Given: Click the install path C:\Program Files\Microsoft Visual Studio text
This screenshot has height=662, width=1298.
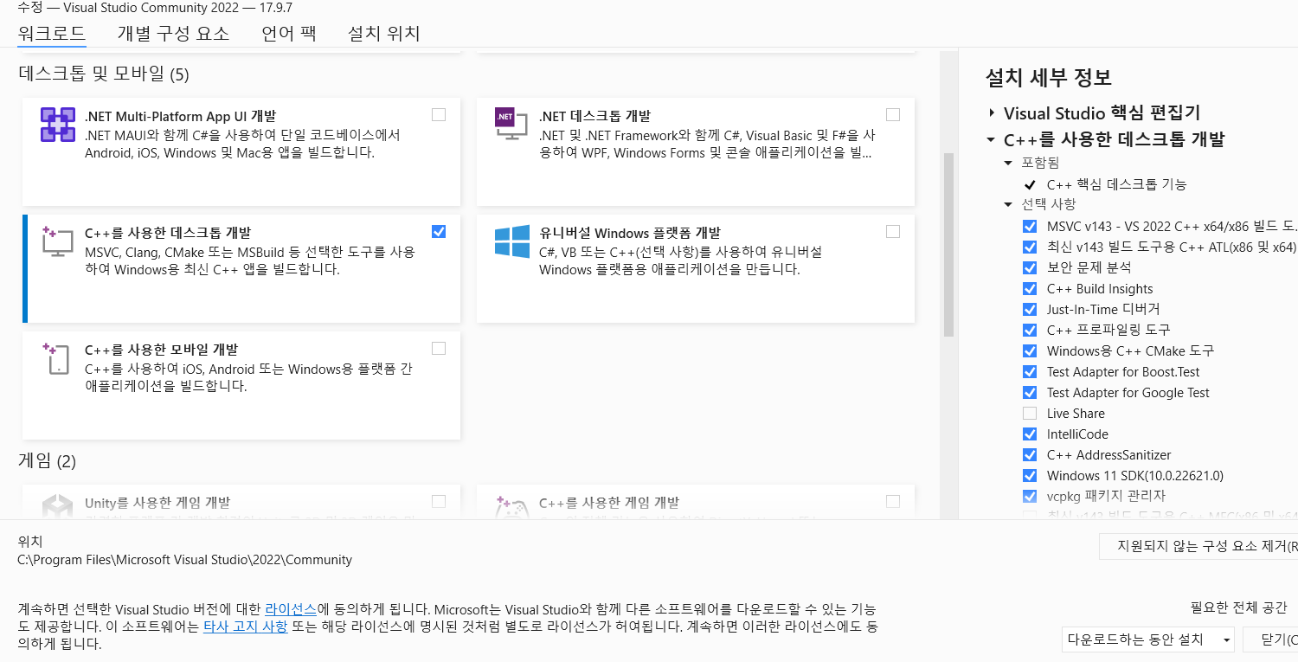Looking at the screenshot, I should click(x=185, y=560).
